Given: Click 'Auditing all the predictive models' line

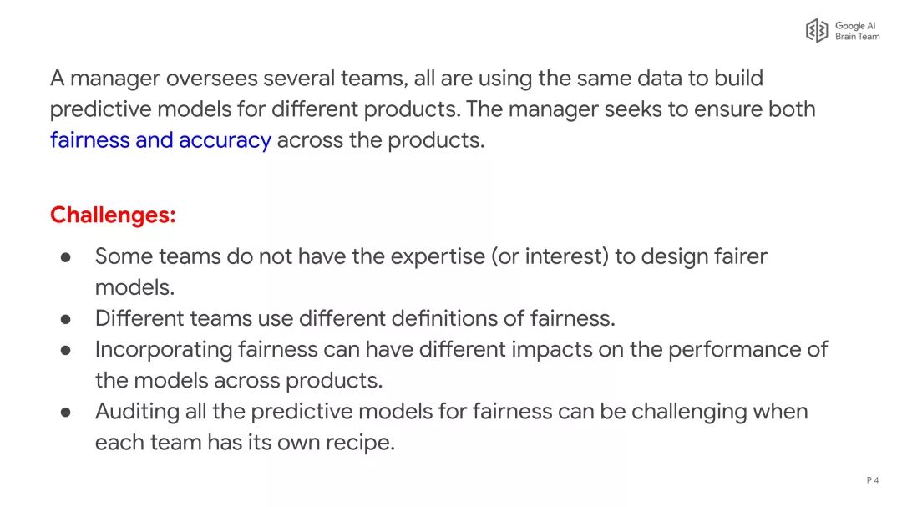Looking at the screenshot, I should (x=452, y=412).
